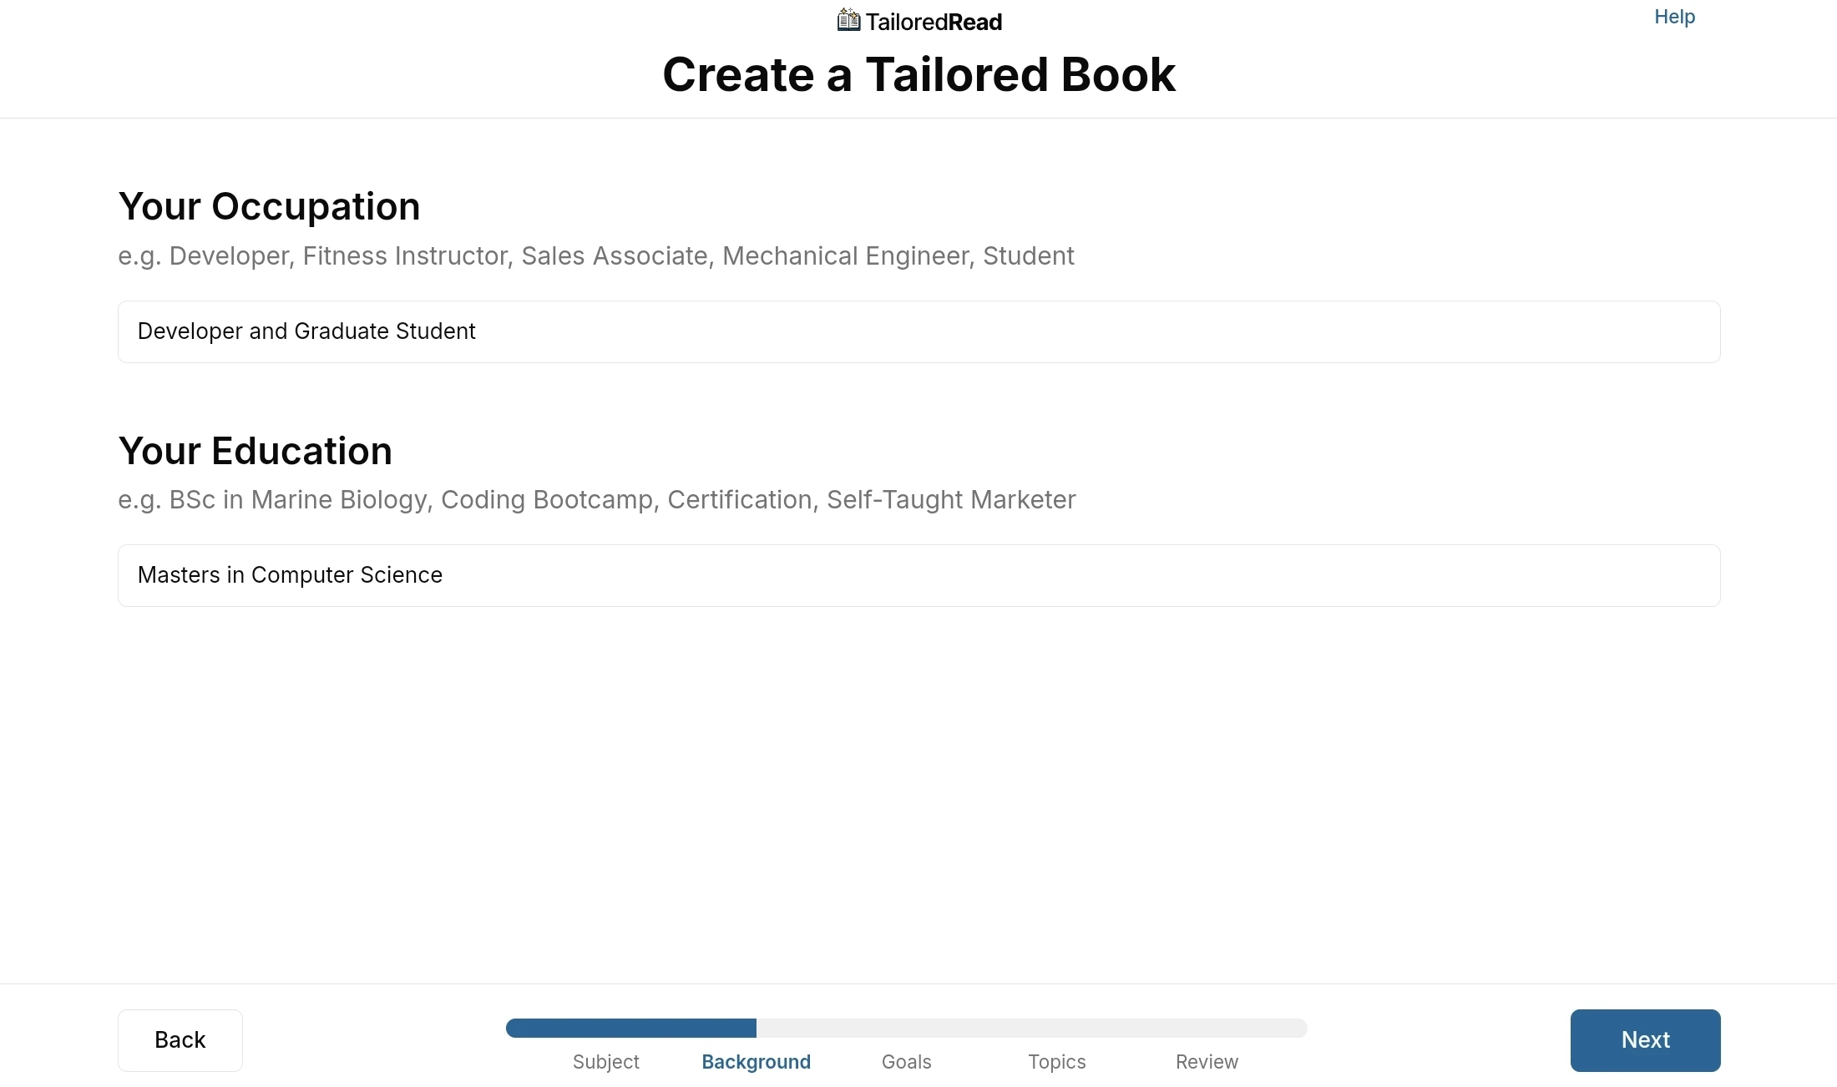The image size is (1837, 1087).
Task: Select the Background step label
Action: (x=756, y=1062)
